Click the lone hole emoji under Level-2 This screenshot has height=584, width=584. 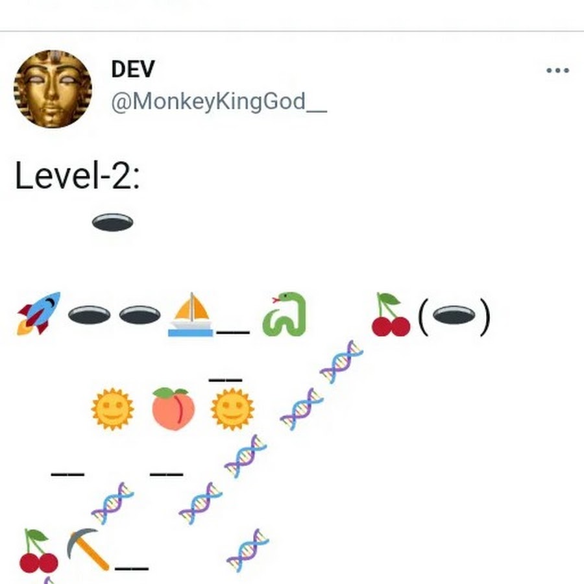[x=112, y=223]
